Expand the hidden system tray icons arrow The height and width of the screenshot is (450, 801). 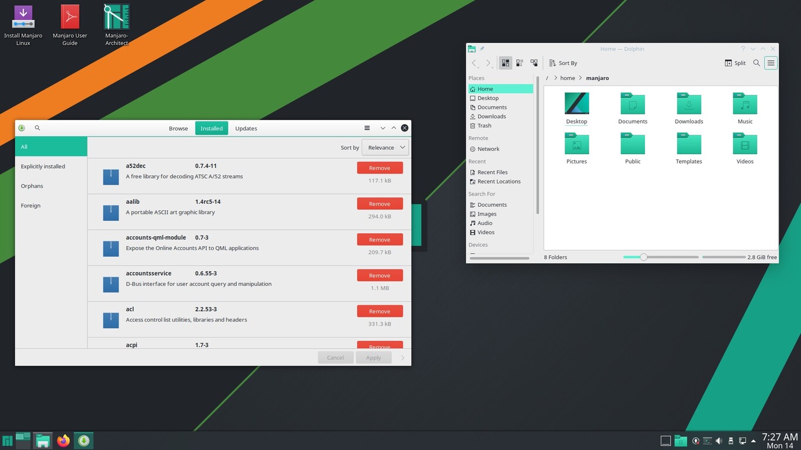point(754,440)
